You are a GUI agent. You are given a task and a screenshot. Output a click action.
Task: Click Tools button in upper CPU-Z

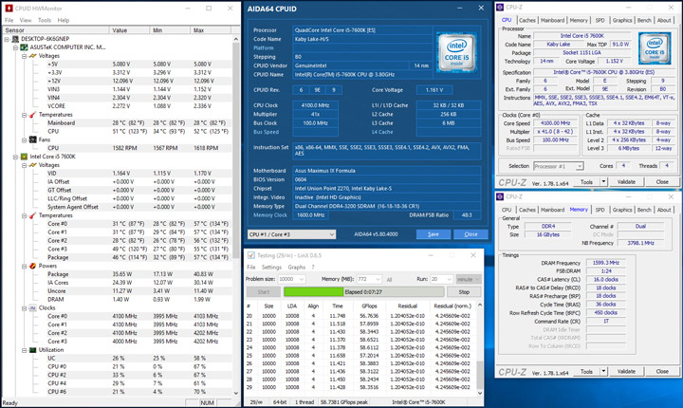[586, 182]
